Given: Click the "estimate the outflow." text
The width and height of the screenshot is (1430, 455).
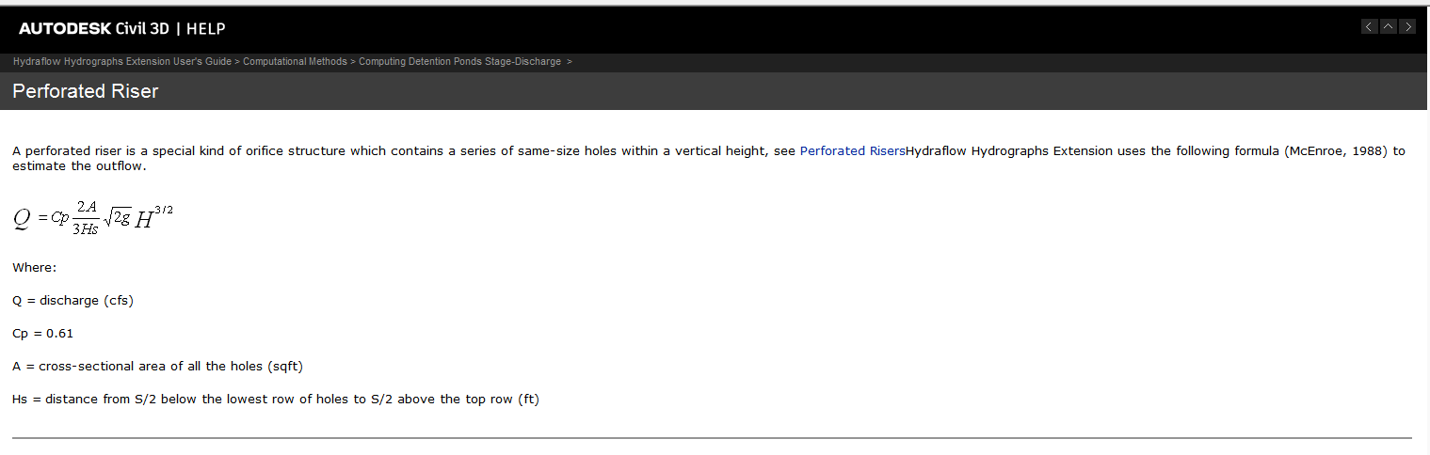Looking at the screenshot, I should click(80, 166).
